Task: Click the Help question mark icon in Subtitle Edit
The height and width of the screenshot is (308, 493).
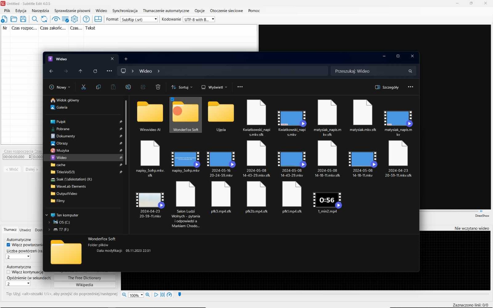Action: 86,19
